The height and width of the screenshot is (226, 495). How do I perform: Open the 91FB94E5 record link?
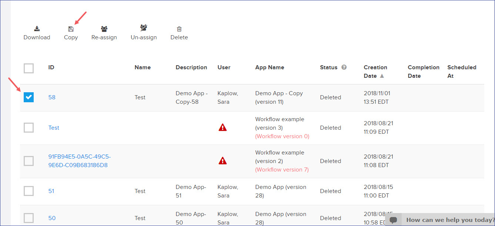pyautogui.click(x=79, y=161)
